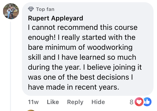Like Rupert Appleyard's comment

tap(53, 102)
